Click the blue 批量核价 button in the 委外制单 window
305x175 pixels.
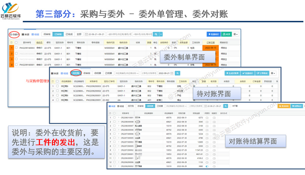coord(213,34)
